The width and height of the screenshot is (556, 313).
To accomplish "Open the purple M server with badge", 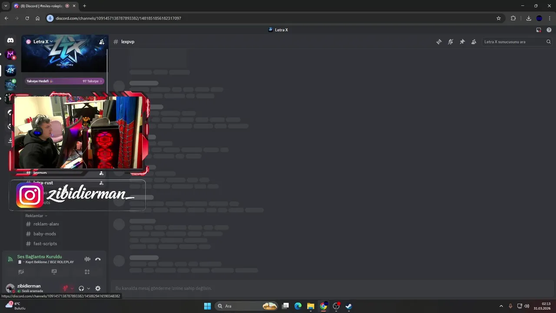I will click(10, 54).
